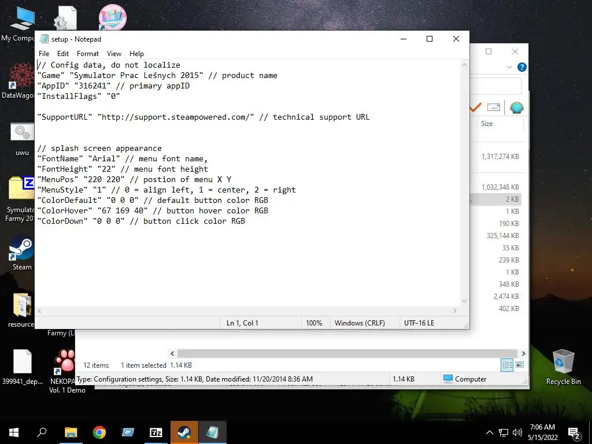592x444 pixels.
Task: Click the envelope-like toolbar icon in background window
Action: [494, 108]
